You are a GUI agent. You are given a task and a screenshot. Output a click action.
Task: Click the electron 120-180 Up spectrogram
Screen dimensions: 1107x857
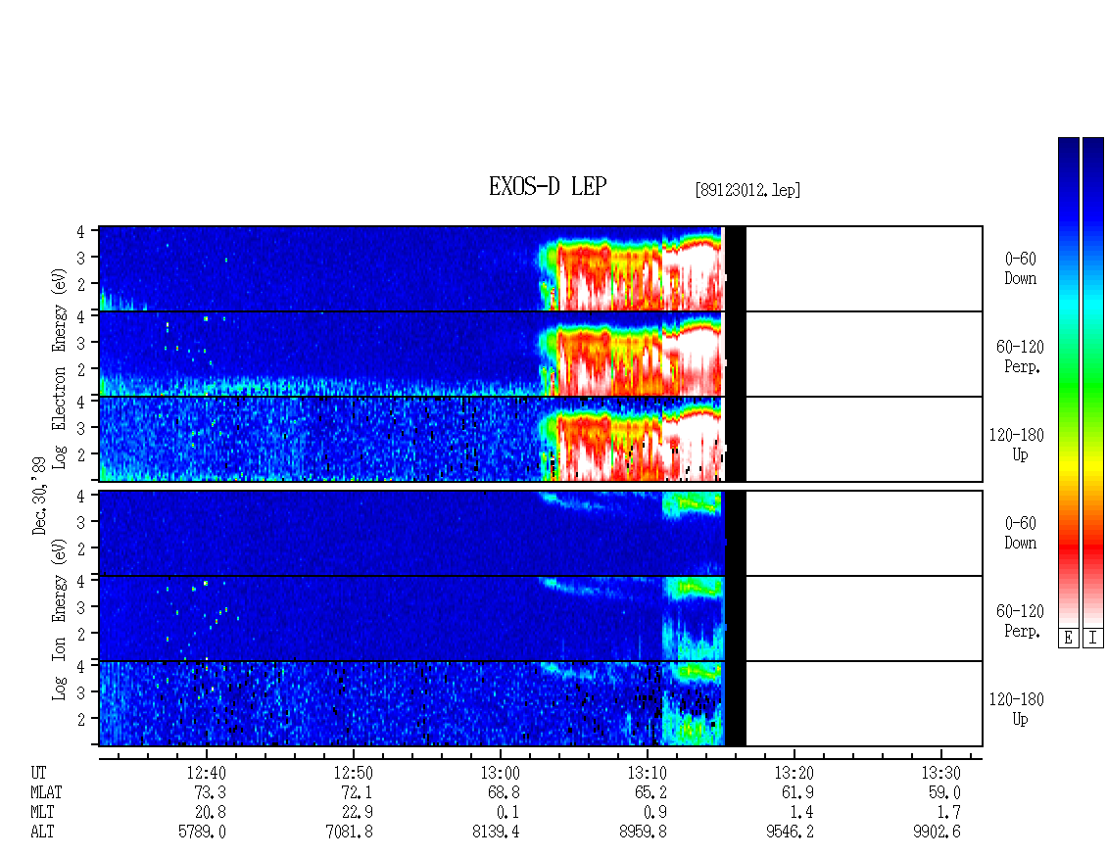tap(541, 439)
